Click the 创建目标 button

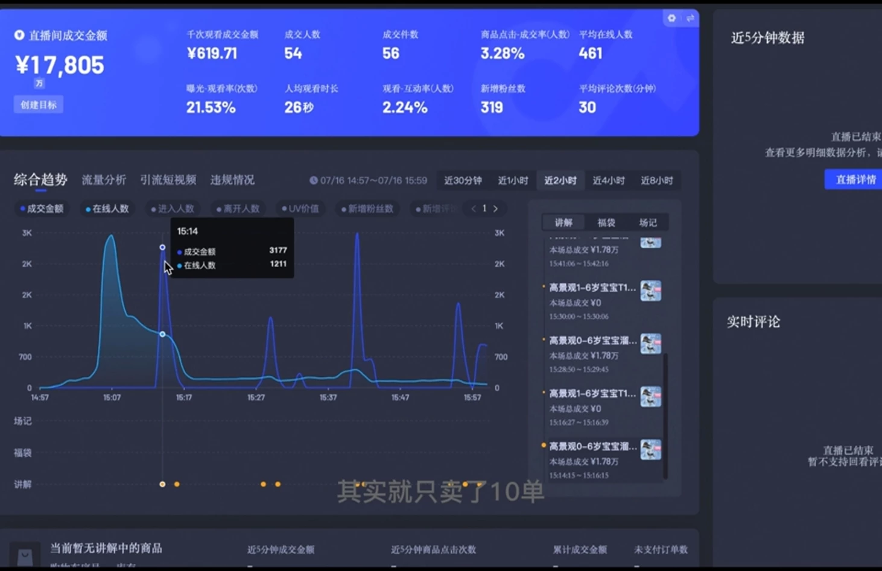(38, 104)
